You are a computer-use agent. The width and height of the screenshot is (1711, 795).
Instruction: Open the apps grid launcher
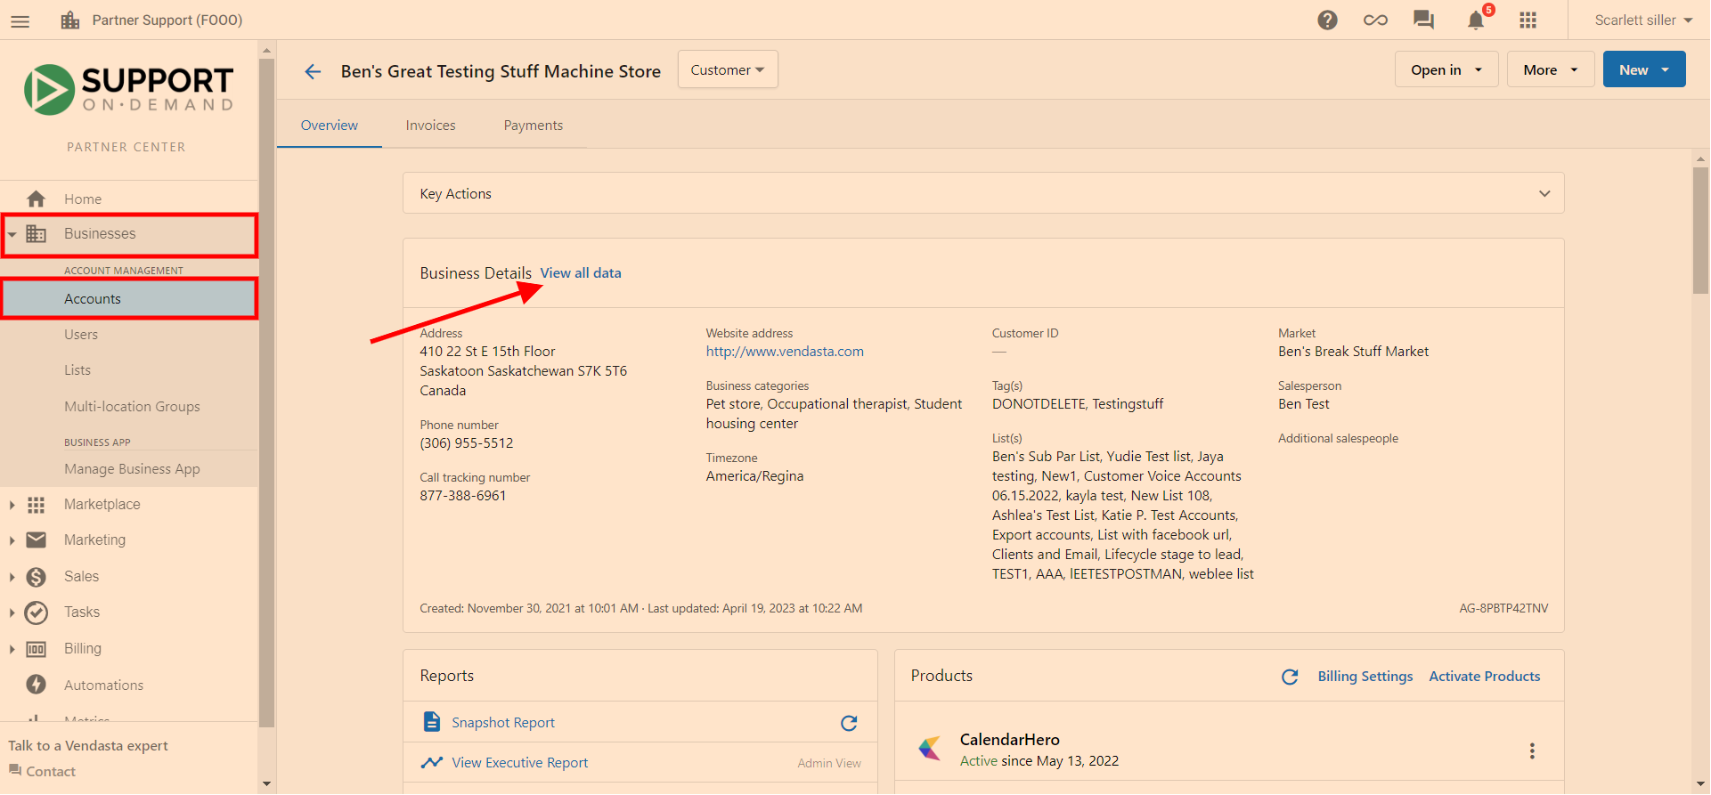pos(1528,20)
